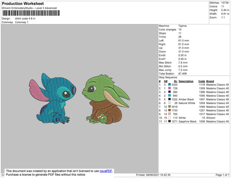Select the turquoise swatch beside stitch count 840
The height and width of the screenshot is (178, 231).
169,96
